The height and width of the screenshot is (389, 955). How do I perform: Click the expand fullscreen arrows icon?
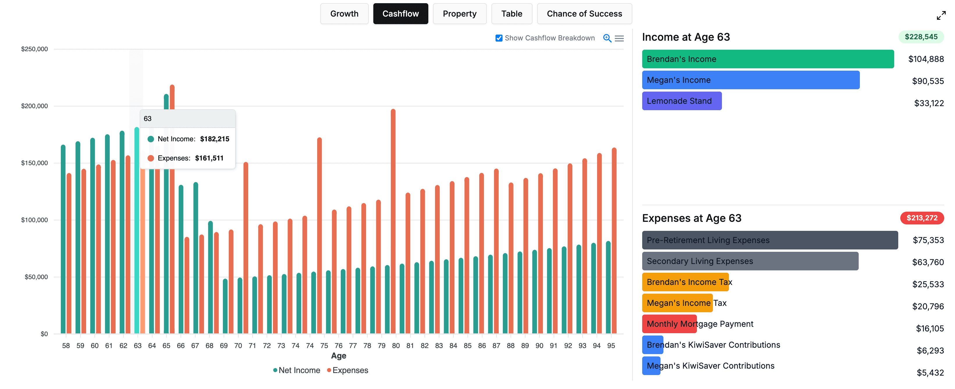[x=941, y=15]
